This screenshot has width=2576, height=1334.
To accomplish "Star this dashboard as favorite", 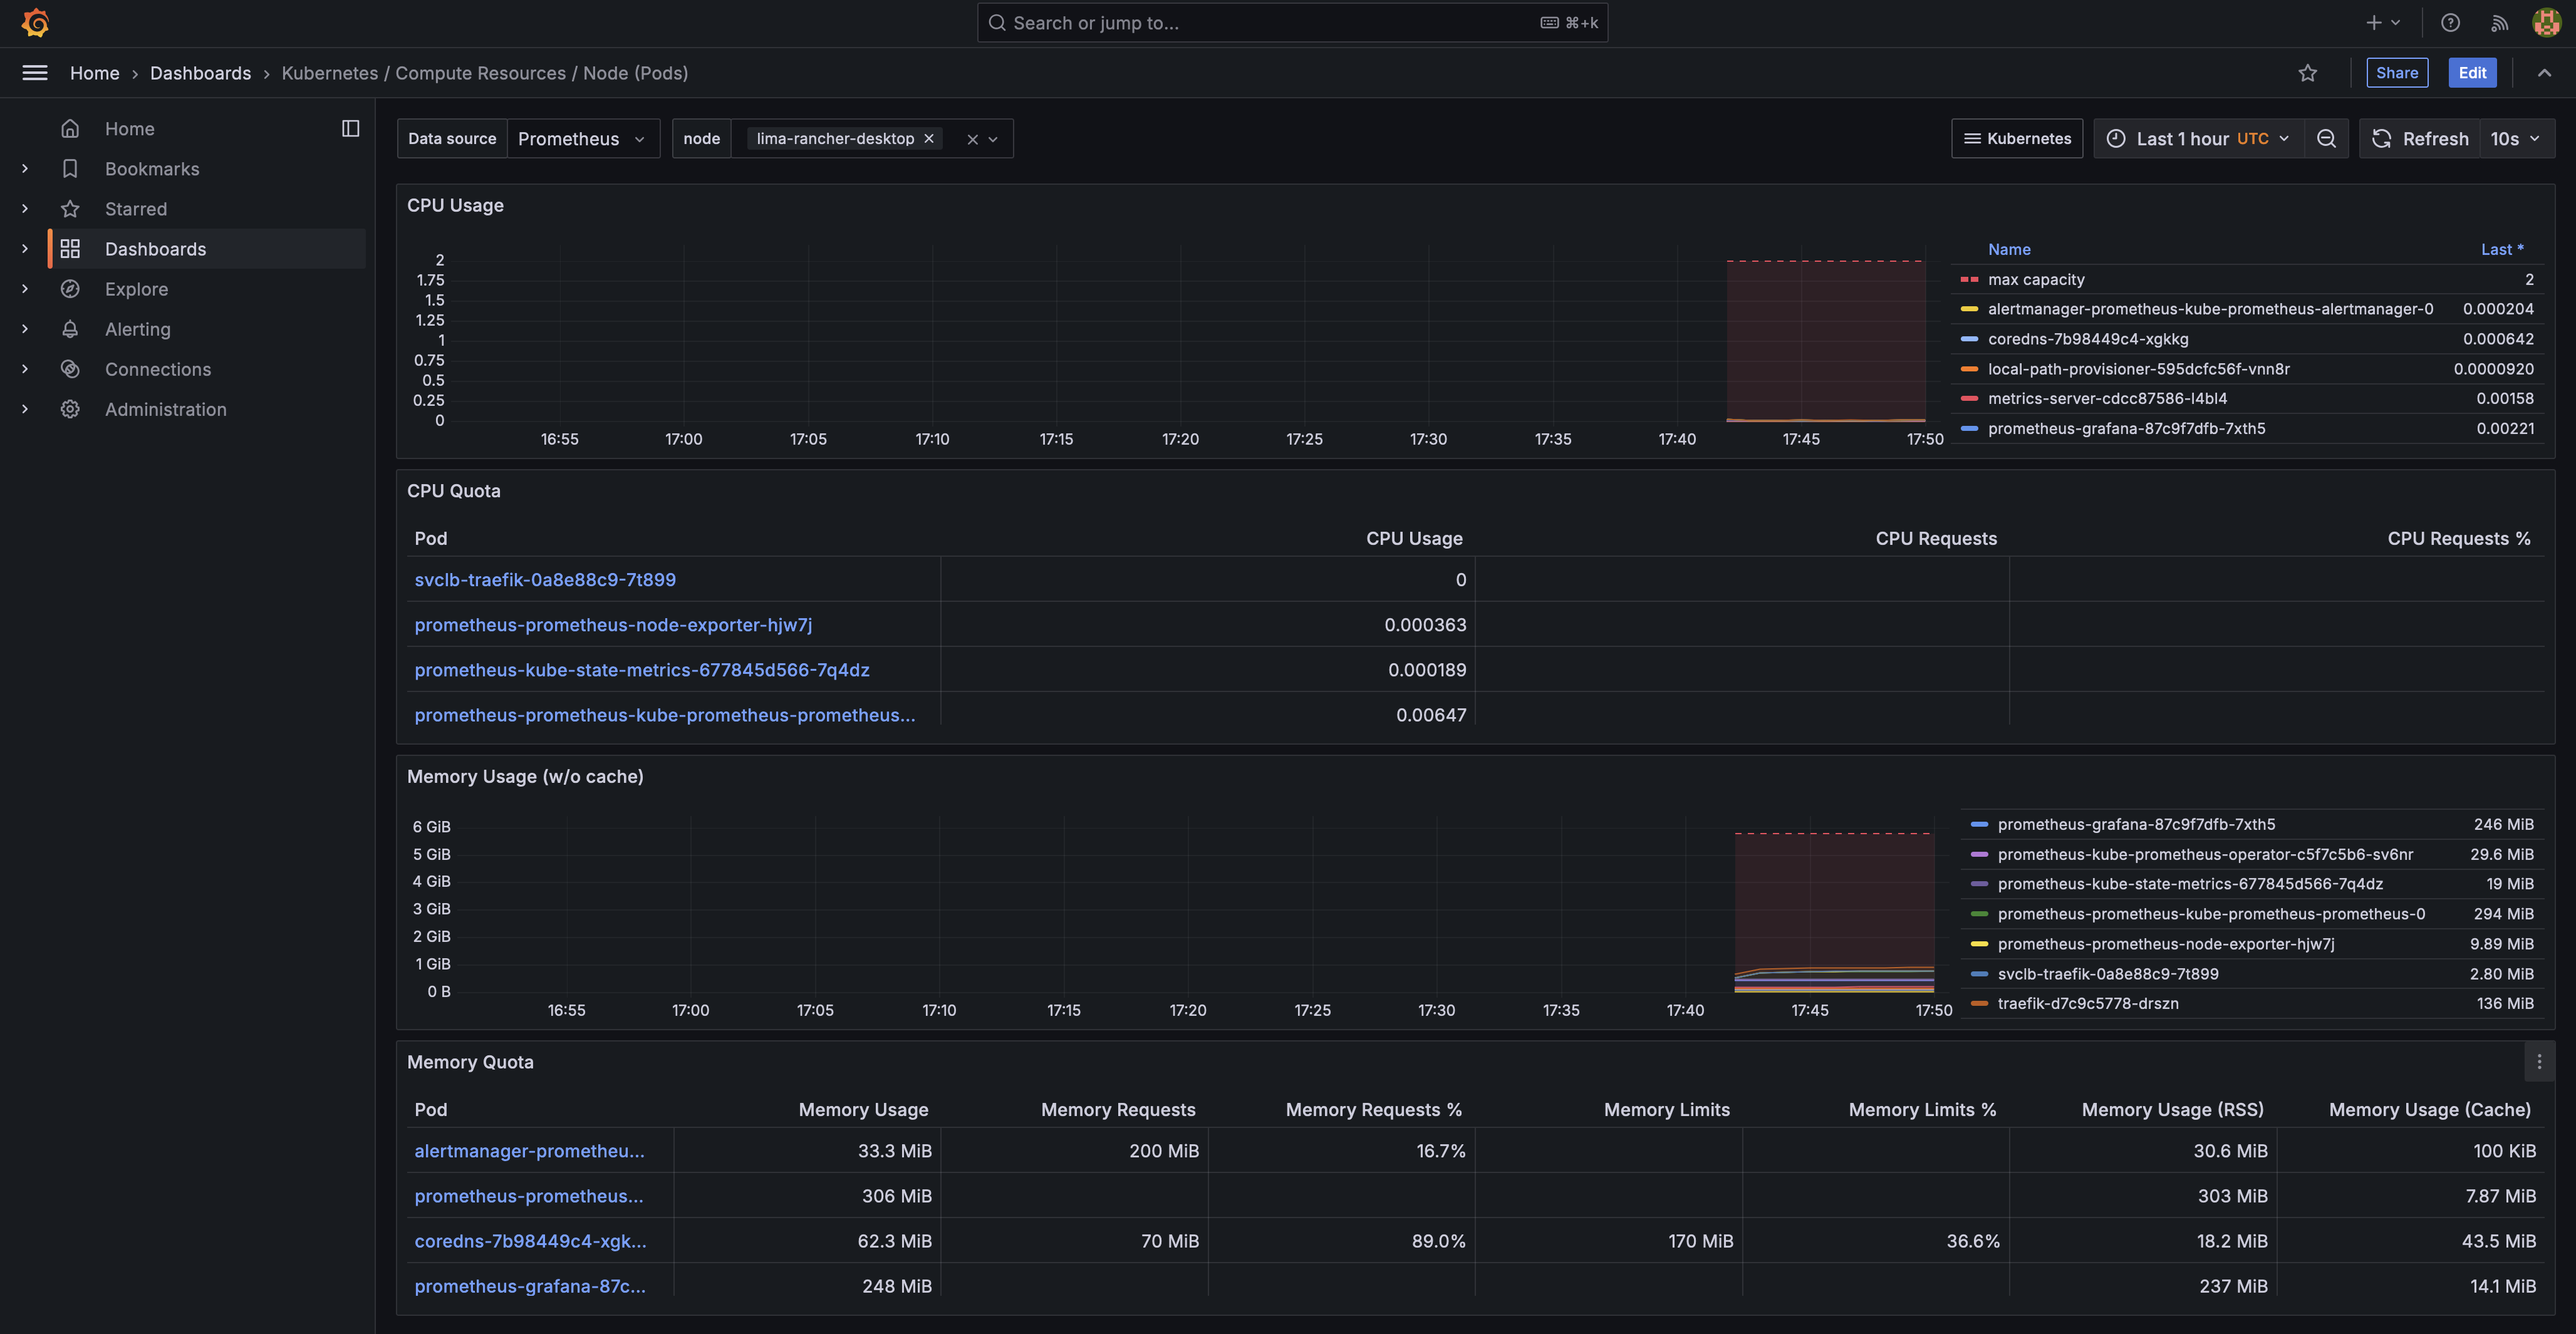I will [2307, 73].
